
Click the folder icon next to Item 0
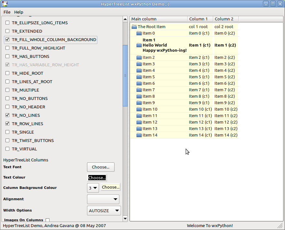139,33
